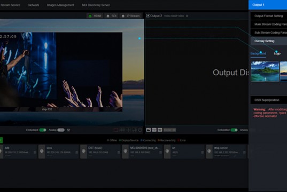Click the Connecting legend label
Screen dimensions: 287x192
pyautogui.click(x=149, y=140)
